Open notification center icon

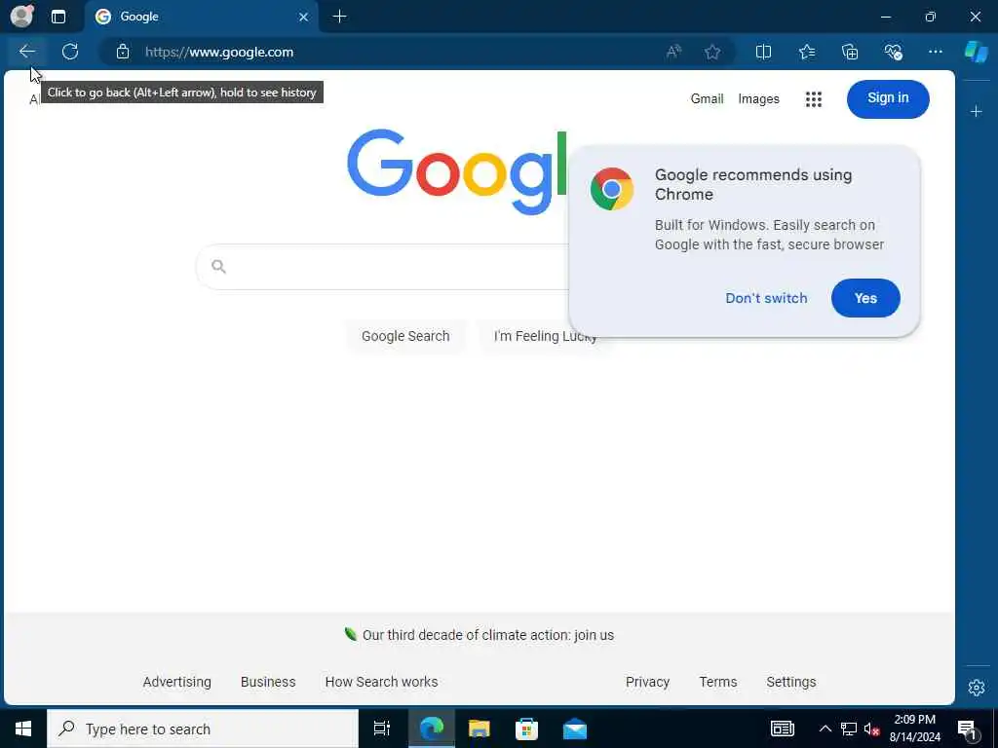(x=968, y=729)
